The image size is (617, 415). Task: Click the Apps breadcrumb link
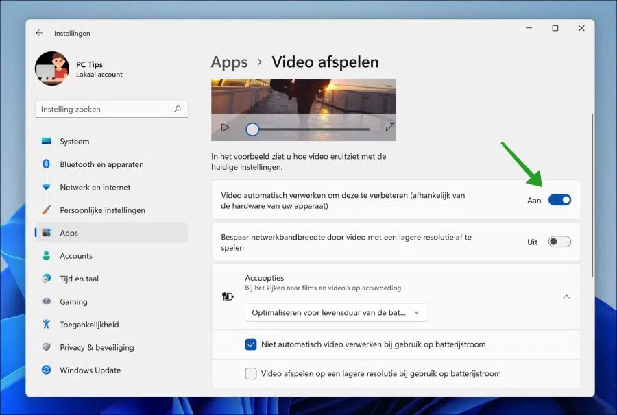click(229, 62)
